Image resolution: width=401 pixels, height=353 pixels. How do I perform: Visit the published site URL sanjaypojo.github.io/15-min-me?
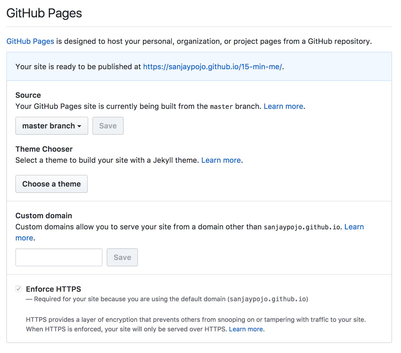[x=212, y=67]
